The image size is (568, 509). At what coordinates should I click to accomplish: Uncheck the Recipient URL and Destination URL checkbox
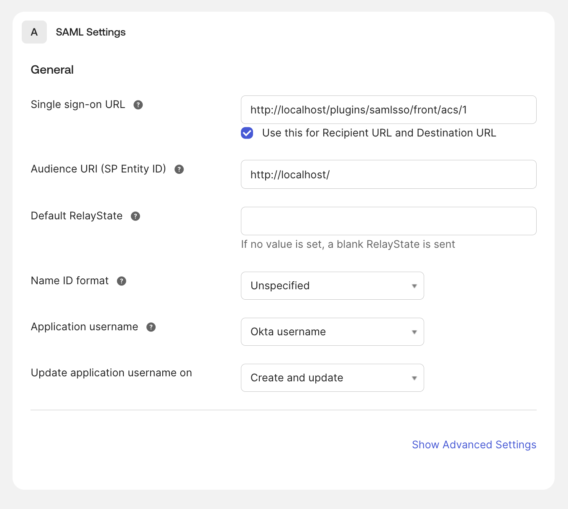click(247, 133)
